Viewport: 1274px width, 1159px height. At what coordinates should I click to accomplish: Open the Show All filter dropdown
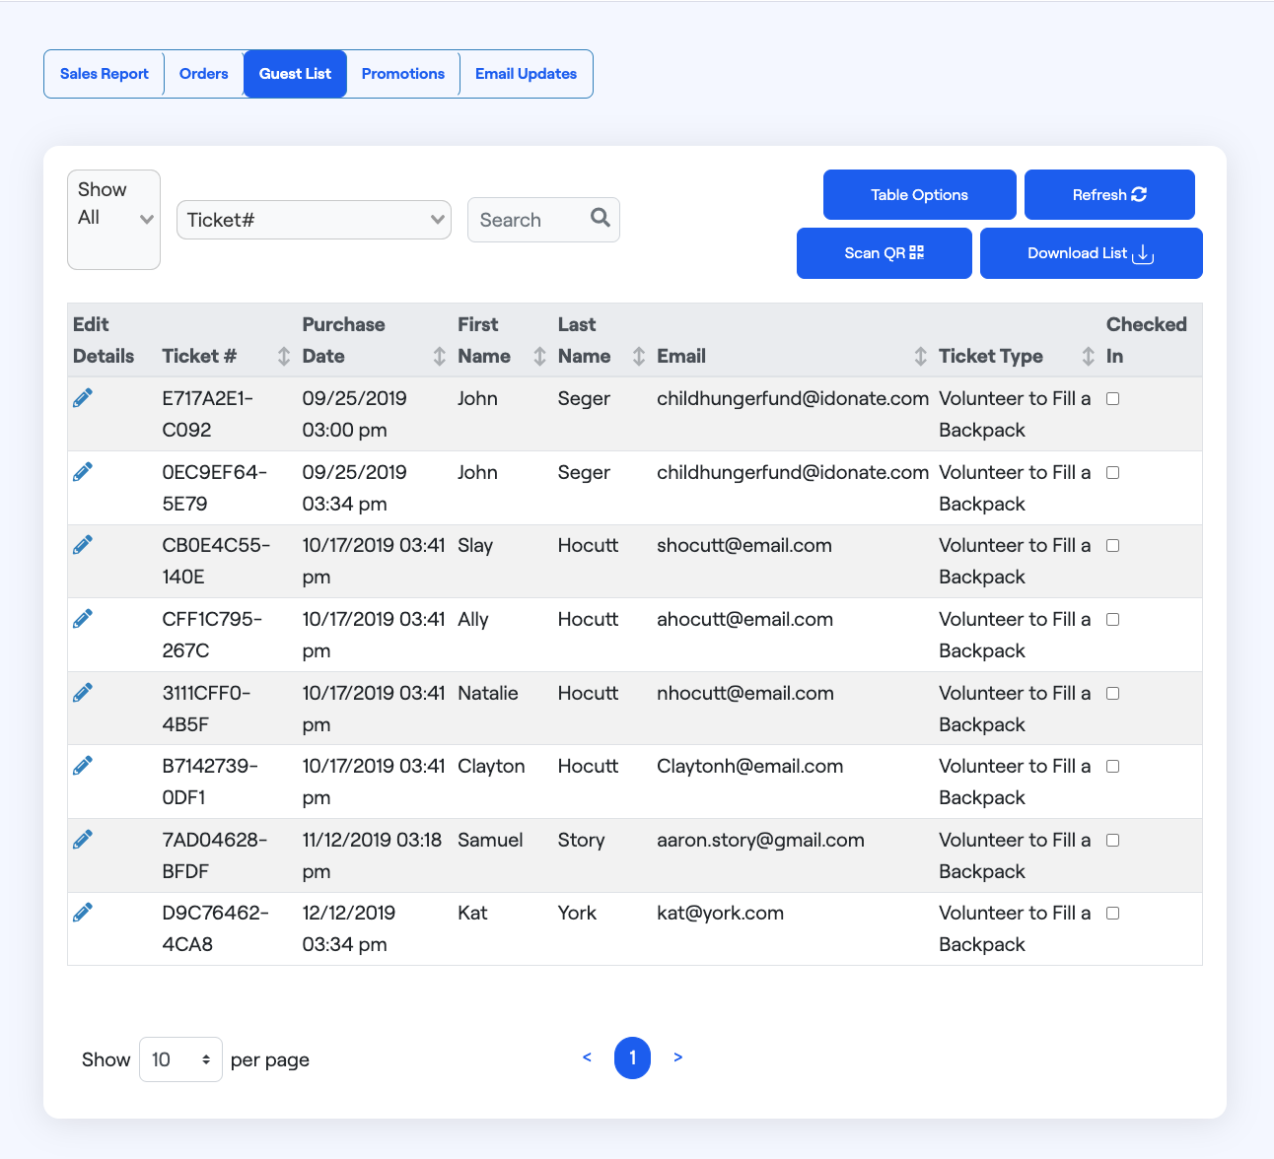(x=113, y=219)
